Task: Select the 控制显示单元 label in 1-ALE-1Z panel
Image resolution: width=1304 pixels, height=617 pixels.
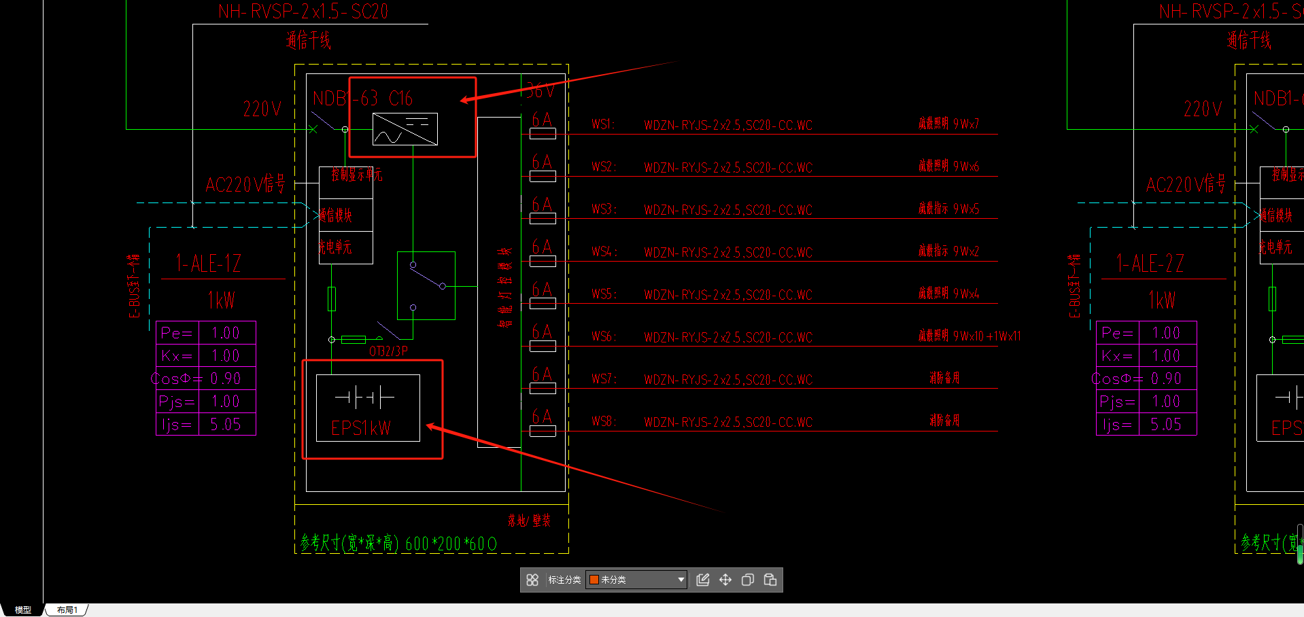Action: point(356,175)
